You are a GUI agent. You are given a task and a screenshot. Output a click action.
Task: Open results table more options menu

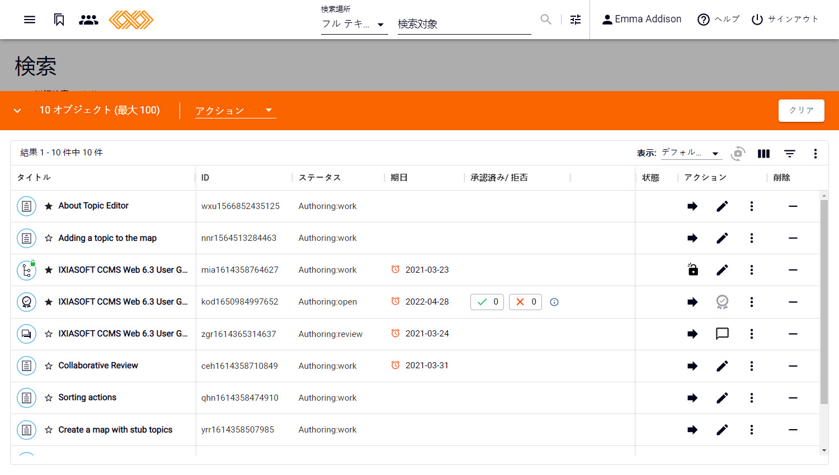coord(816,154)
